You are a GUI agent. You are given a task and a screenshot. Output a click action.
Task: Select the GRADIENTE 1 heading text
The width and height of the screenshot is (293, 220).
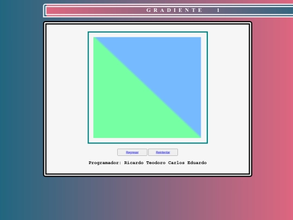pos(183,10)
